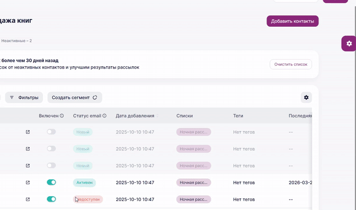356x210 pixels.
Task: Enable the toggle in the first Новый row
Action: tap(51, 132)
